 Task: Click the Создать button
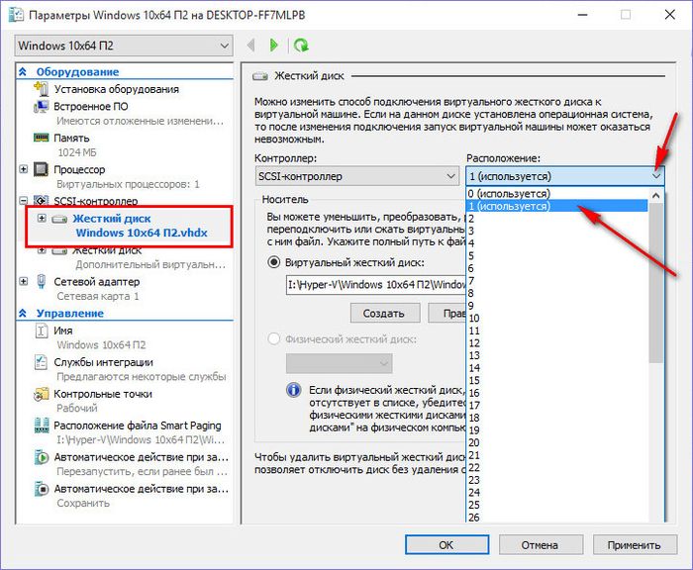click(384, 313)
